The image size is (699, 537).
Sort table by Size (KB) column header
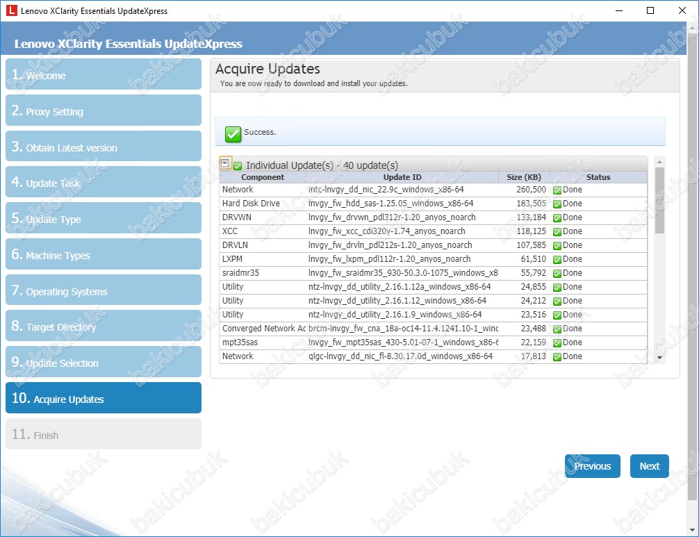coord(524,177)
